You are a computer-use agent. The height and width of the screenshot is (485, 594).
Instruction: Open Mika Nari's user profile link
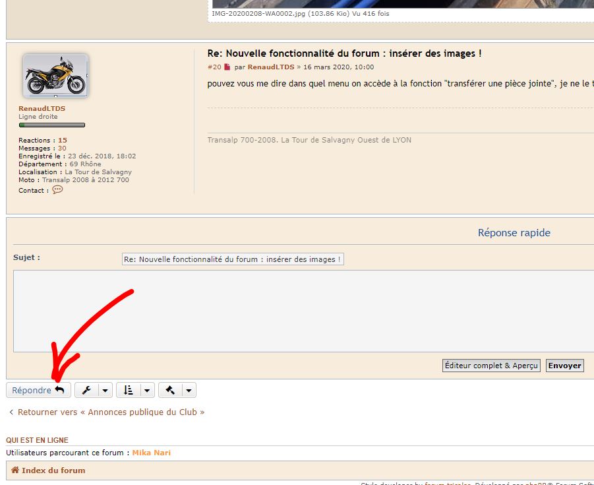click(151, 453)
